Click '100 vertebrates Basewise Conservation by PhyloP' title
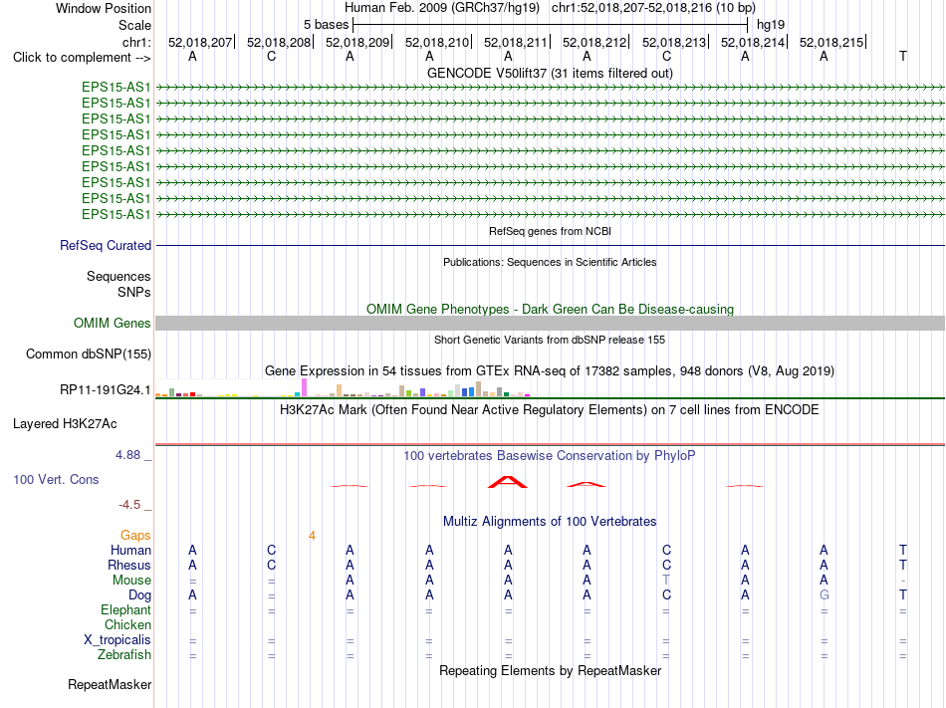The height and width of the screenshot is (708, 946). 550,456
